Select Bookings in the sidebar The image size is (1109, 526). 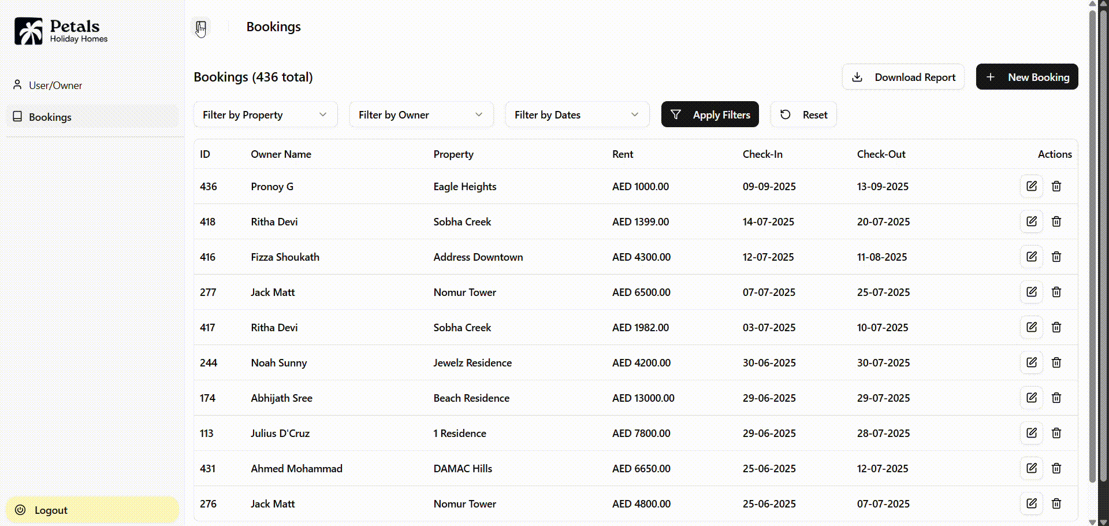(x=50, y=117)
